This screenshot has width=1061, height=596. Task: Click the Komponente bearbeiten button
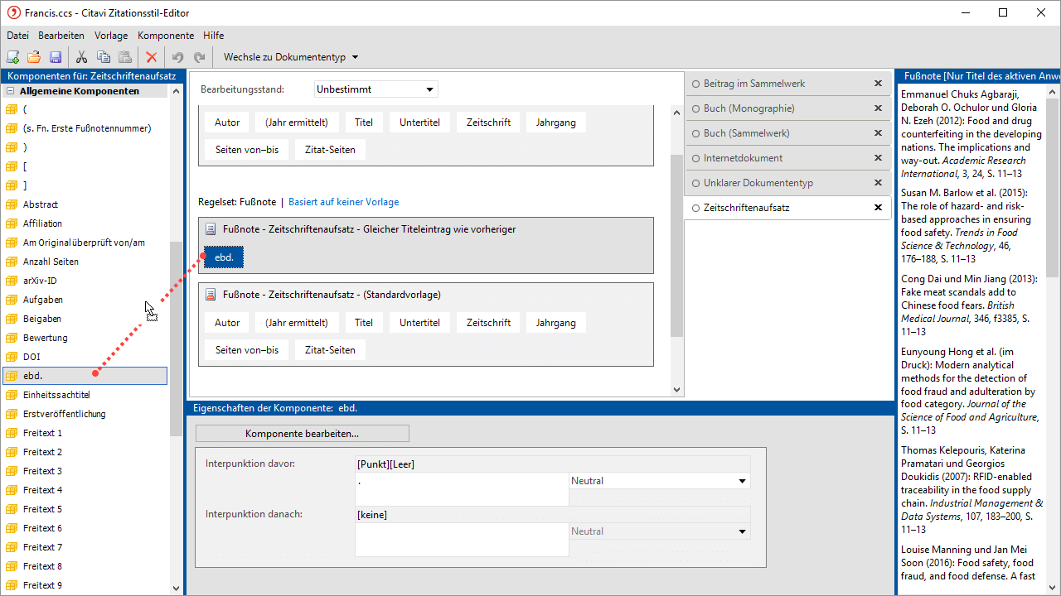(x=302, y=434)
